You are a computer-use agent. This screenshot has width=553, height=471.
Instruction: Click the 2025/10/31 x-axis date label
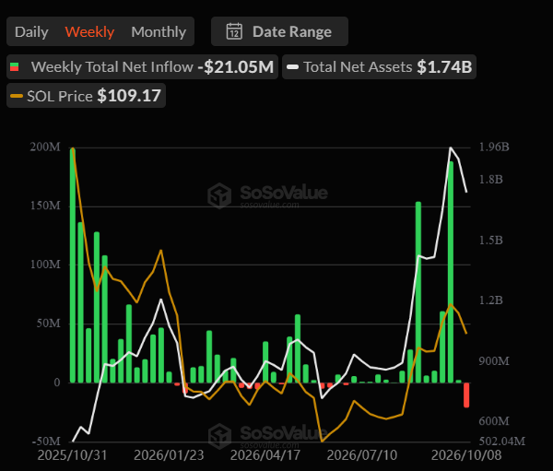pos(72,455)
